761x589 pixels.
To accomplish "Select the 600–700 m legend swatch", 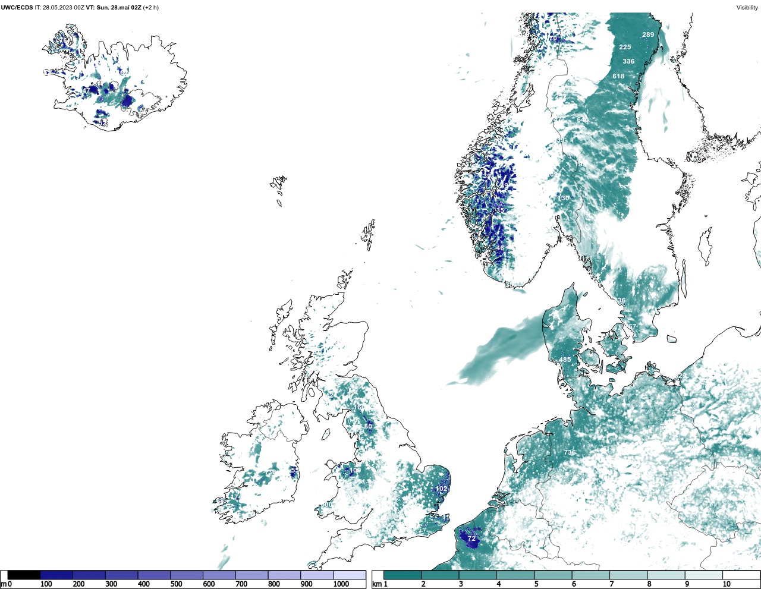I will pyautogui.click(x=219, y=575).
